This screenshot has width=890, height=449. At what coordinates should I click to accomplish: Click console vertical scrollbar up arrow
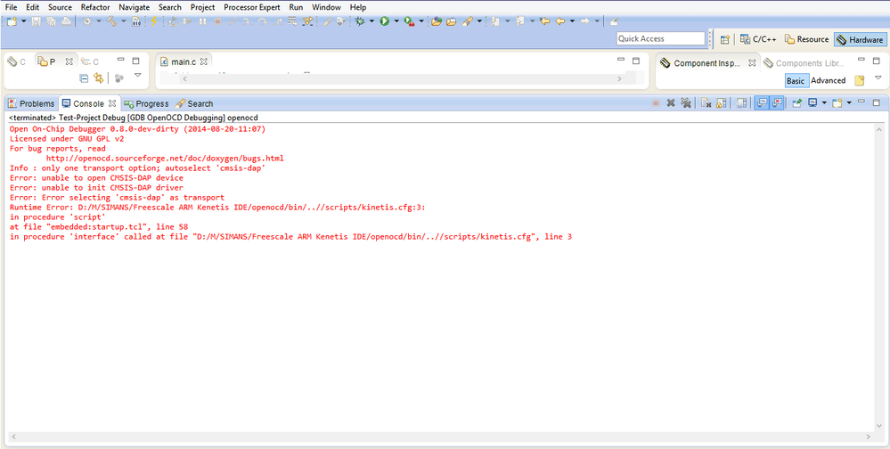coord(880,129)
